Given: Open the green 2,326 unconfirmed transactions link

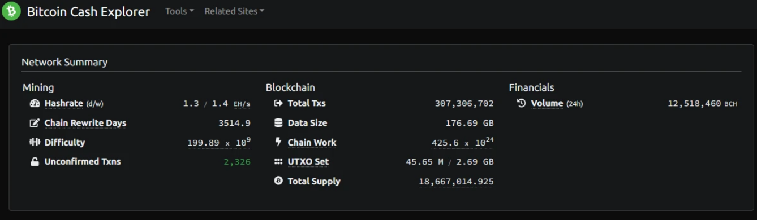Looking at the screenshot, I should point(237,162).
